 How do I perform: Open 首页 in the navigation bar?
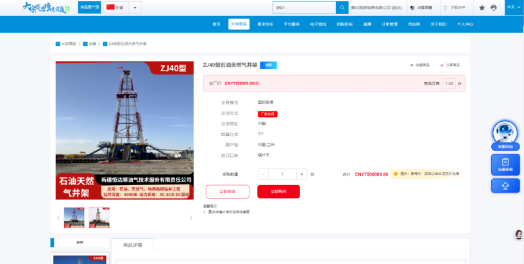pos(216,24)
